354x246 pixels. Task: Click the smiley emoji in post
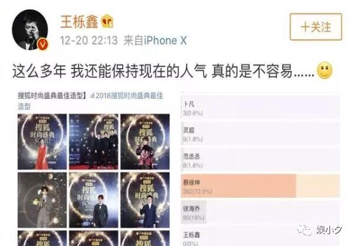(x=324, y=70)
